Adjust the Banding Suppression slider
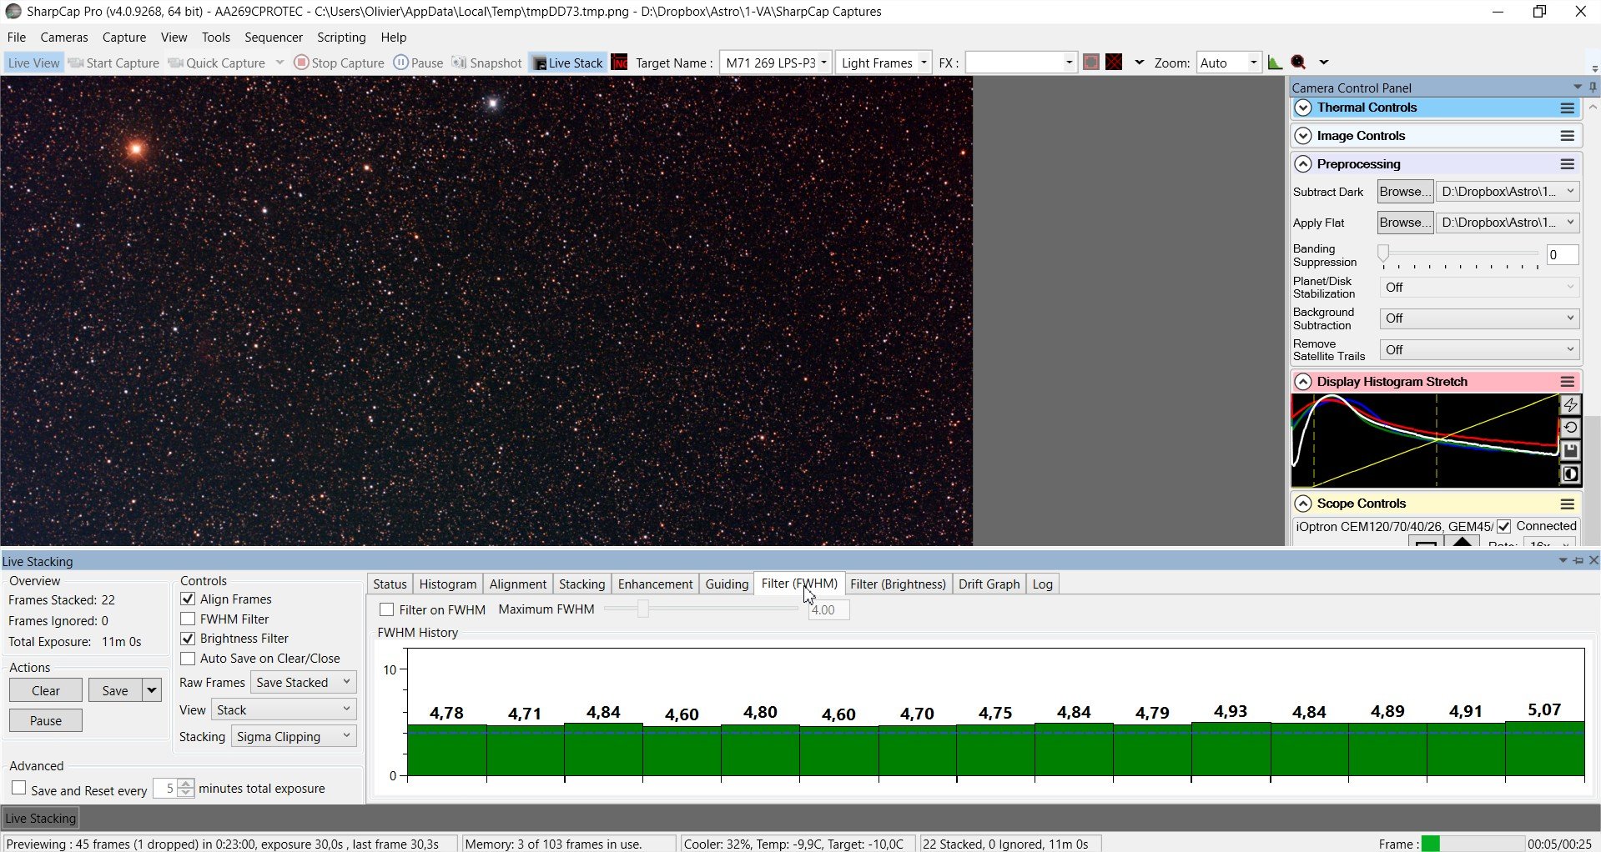The image size is (1601, 852). tap(1383, 253)
